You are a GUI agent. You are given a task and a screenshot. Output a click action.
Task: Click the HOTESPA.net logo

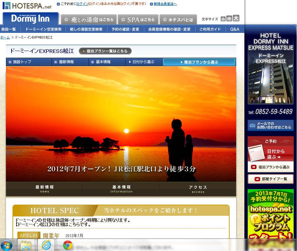tap(27, 6)
